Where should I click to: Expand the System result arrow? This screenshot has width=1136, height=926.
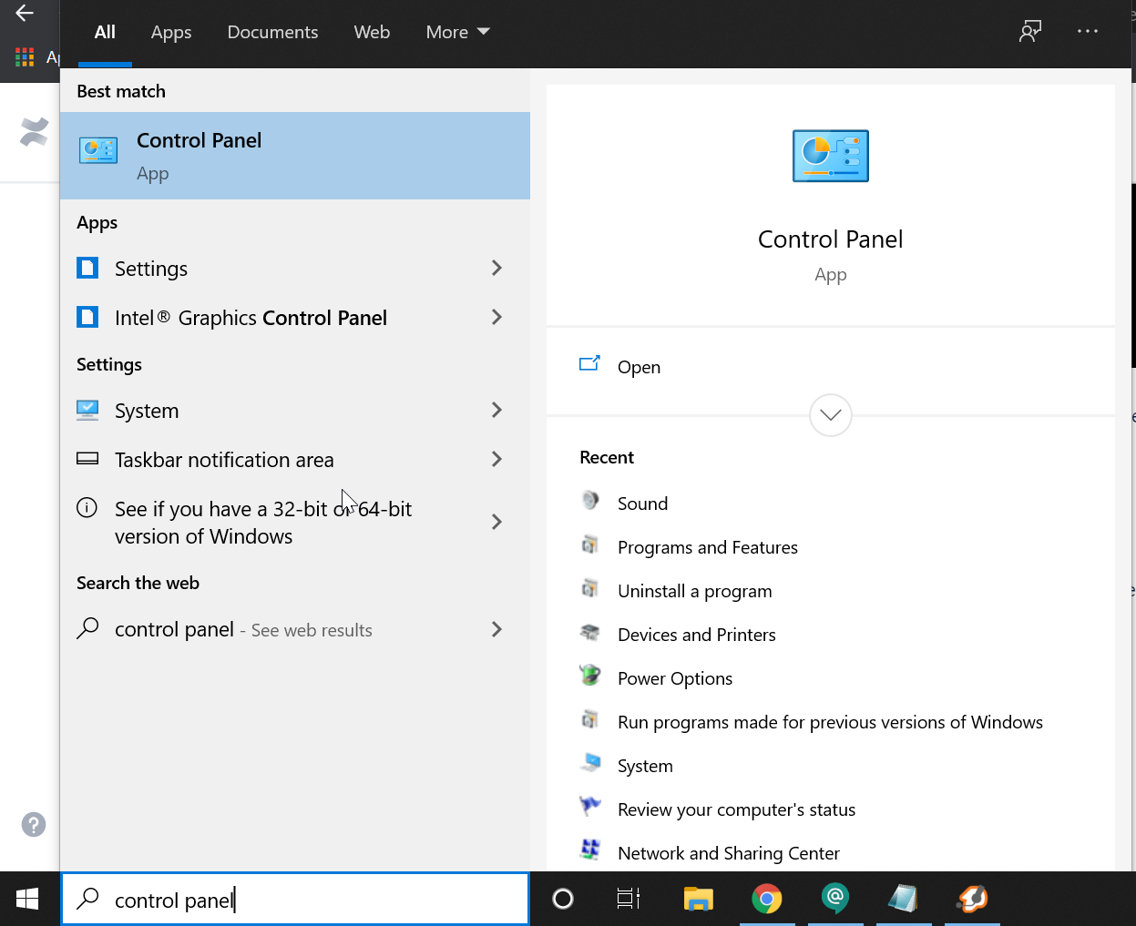(496, 410)
